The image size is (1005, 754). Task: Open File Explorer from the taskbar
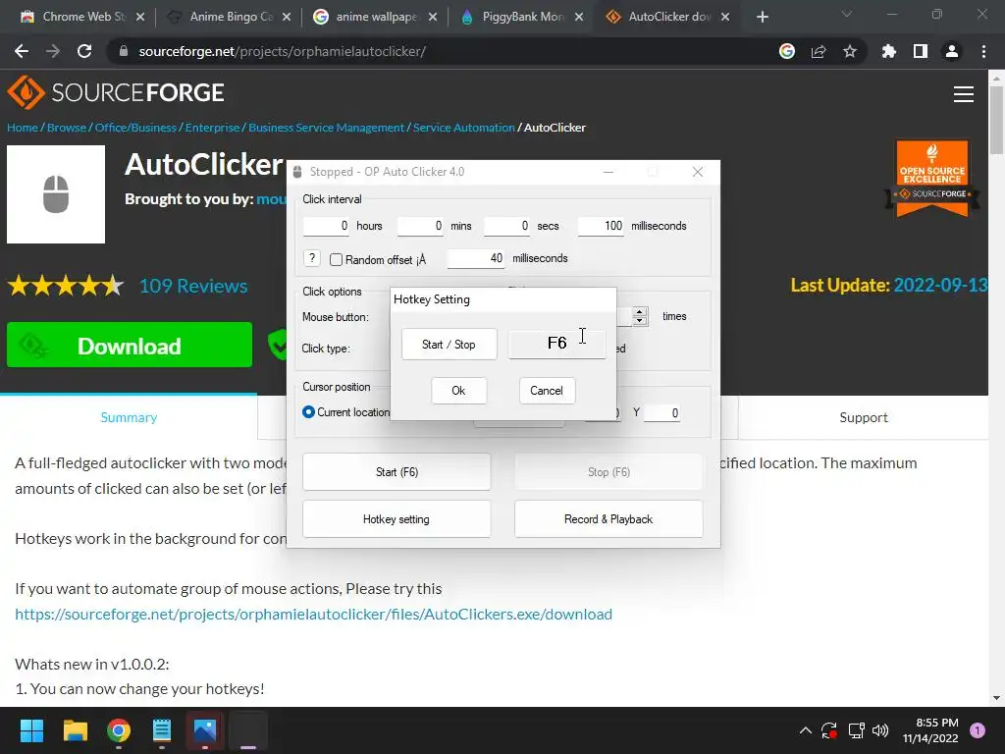coord(75,730)
